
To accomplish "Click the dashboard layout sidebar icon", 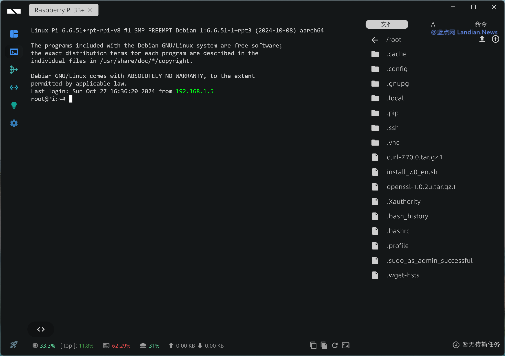I will pyautogui.click(x=14, y=34).
